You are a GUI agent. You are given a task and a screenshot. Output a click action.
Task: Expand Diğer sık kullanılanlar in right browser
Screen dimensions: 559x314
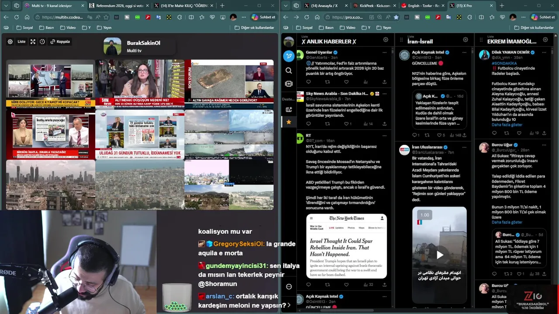tap(534, 27)
